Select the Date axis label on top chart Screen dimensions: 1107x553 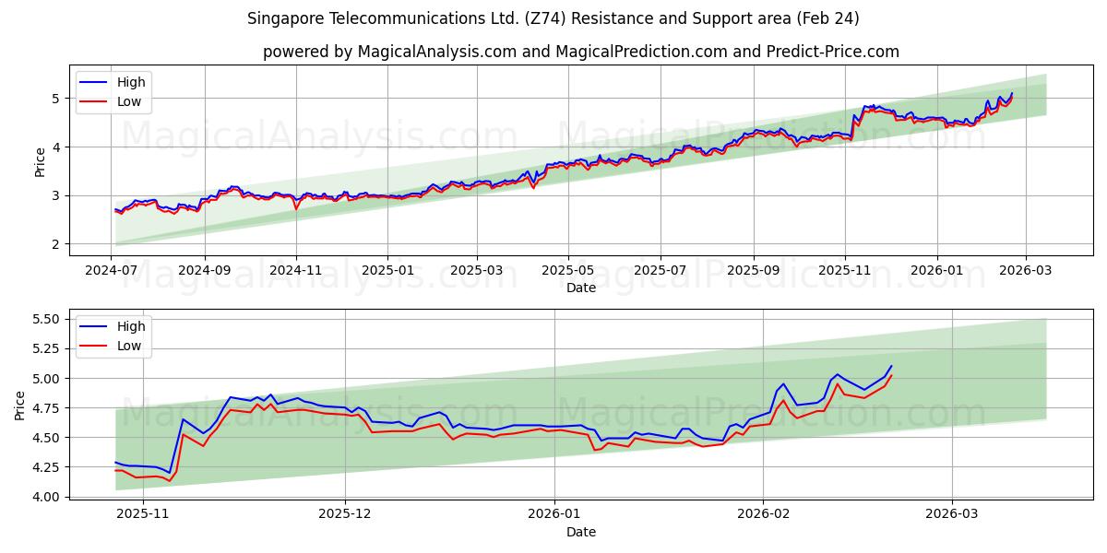[581, 287]
